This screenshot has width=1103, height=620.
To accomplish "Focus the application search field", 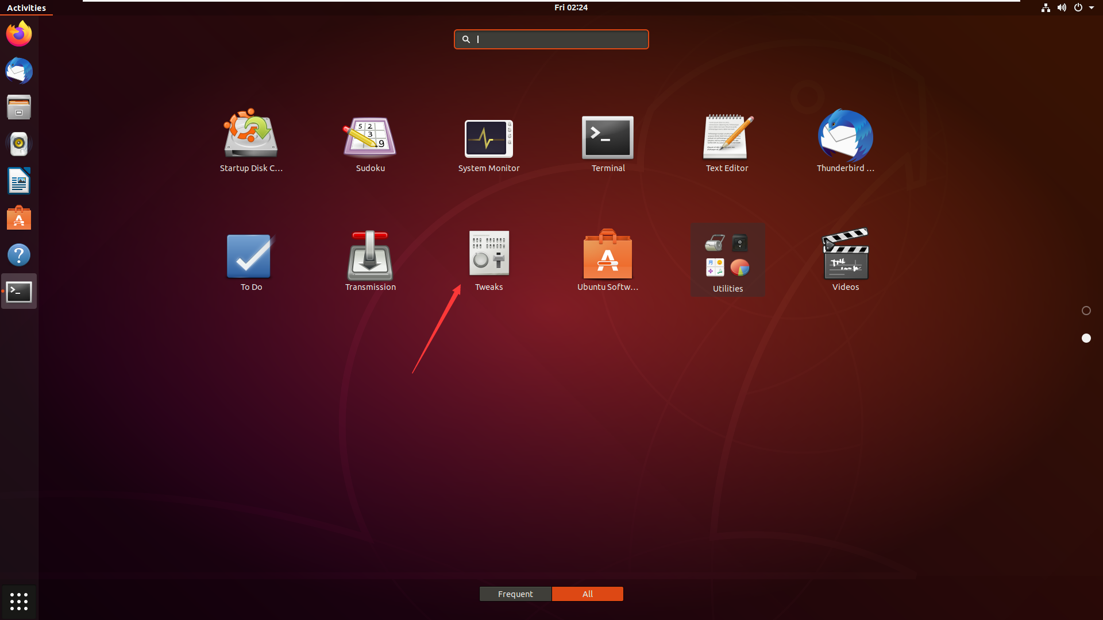I will (551, 39).
